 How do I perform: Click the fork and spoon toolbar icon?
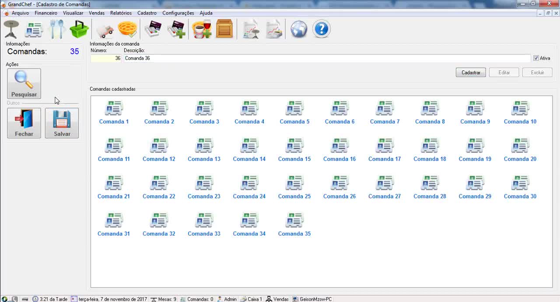57,29
